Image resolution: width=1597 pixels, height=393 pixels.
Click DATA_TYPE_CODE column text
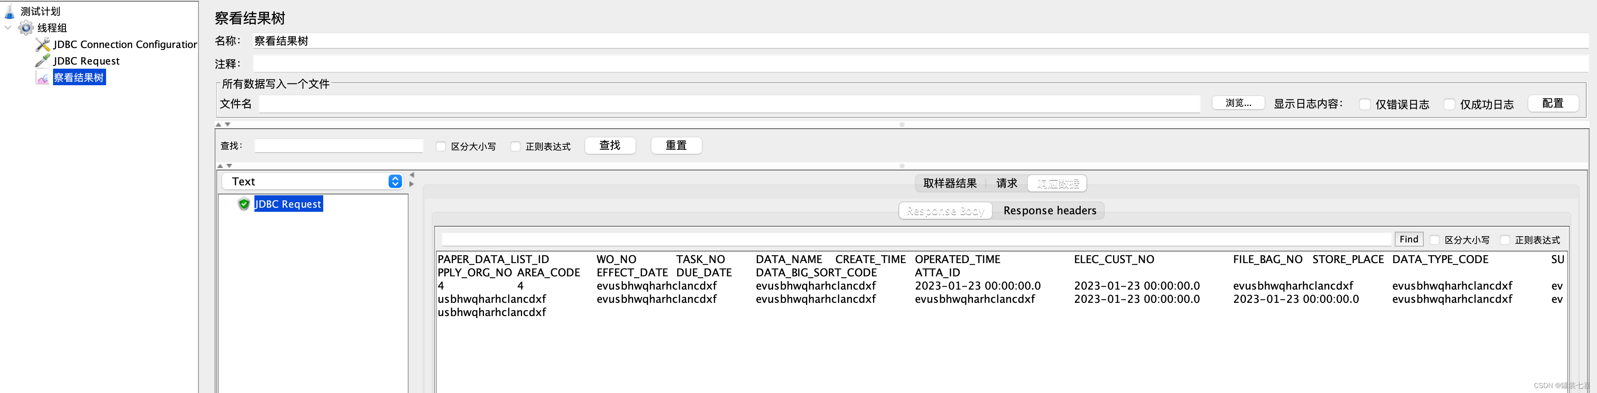(x=1440, y=259)
